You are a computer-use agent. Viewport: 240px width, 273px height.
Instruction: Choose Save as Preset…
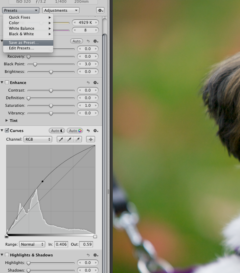coord(28,43)
